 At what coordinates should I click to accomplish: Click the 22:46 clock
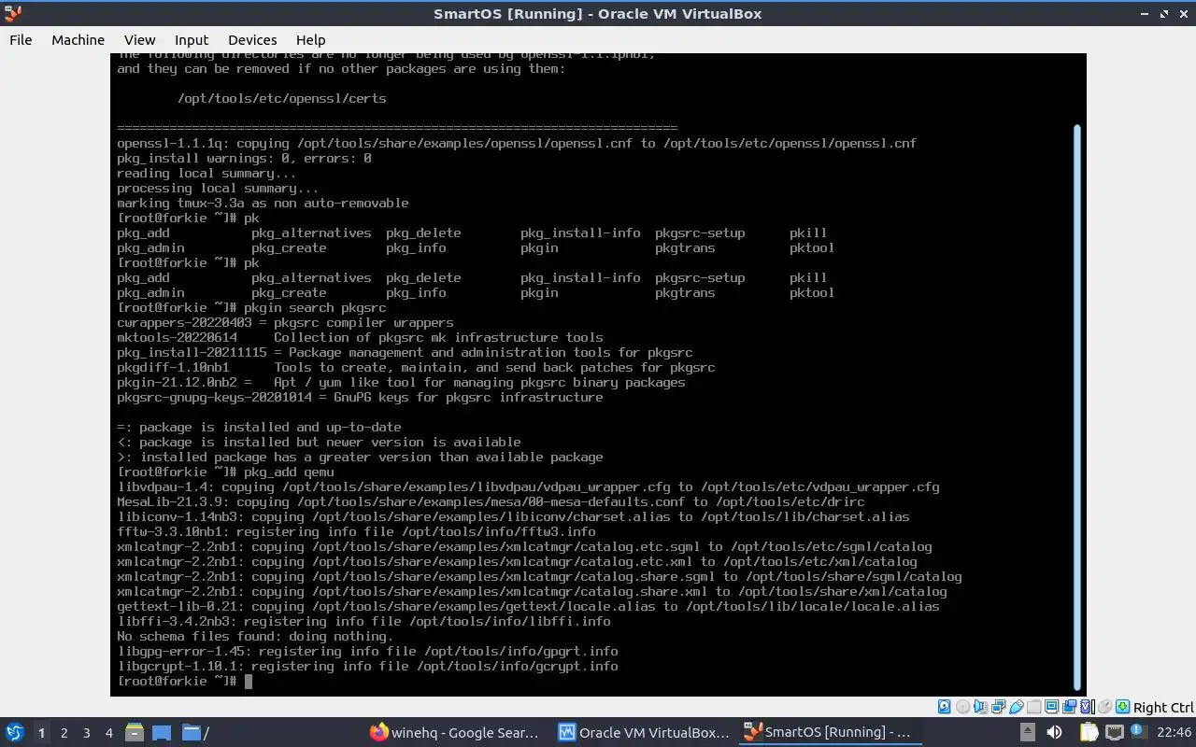[1175, 732]
